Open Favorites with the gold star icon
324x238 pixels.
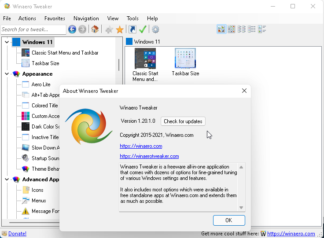[120, 29]
